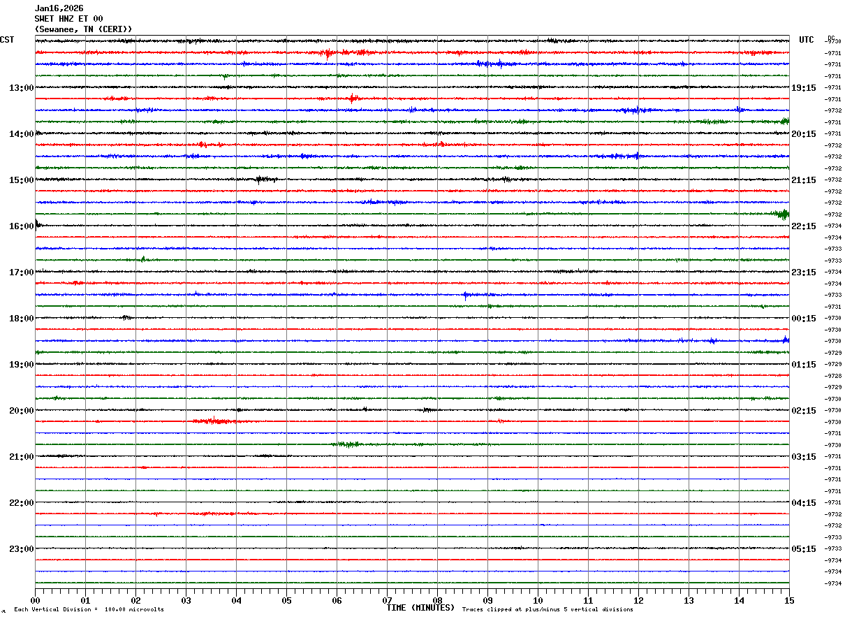
Task: Click minute 05 on the time axis
Action: 286,600
